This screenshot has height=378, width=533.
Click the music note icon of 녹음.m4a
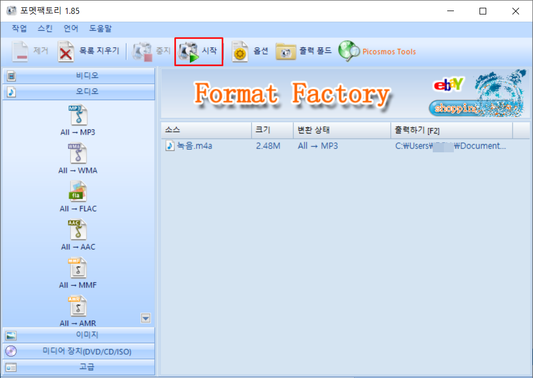click(x=170, y=146)
